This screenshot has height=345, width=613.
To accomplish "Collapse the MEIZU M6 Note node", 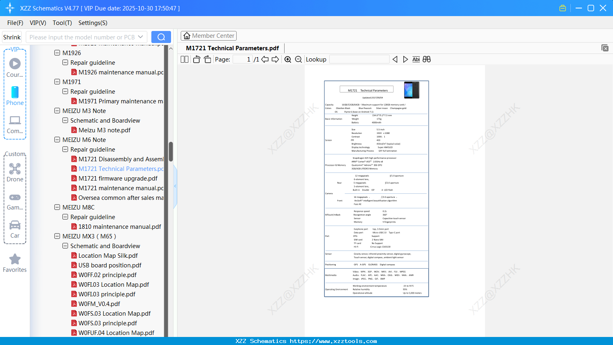I will tap(57, 140).
